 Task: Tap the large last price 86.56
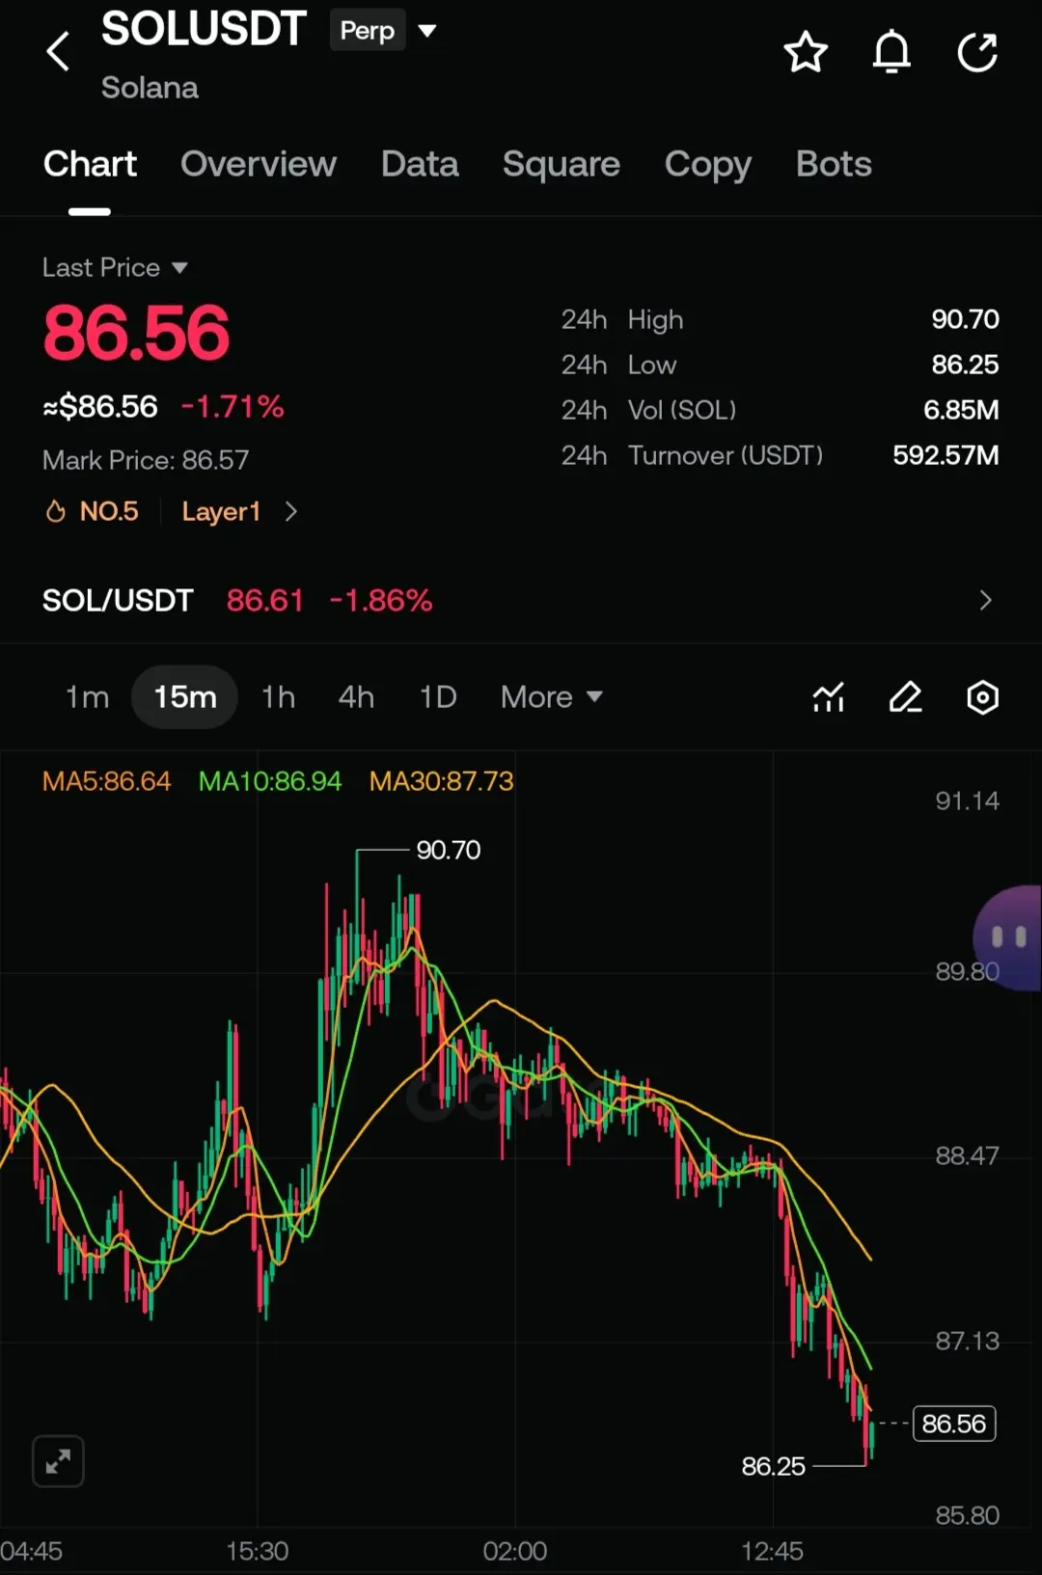coord(136,333)
